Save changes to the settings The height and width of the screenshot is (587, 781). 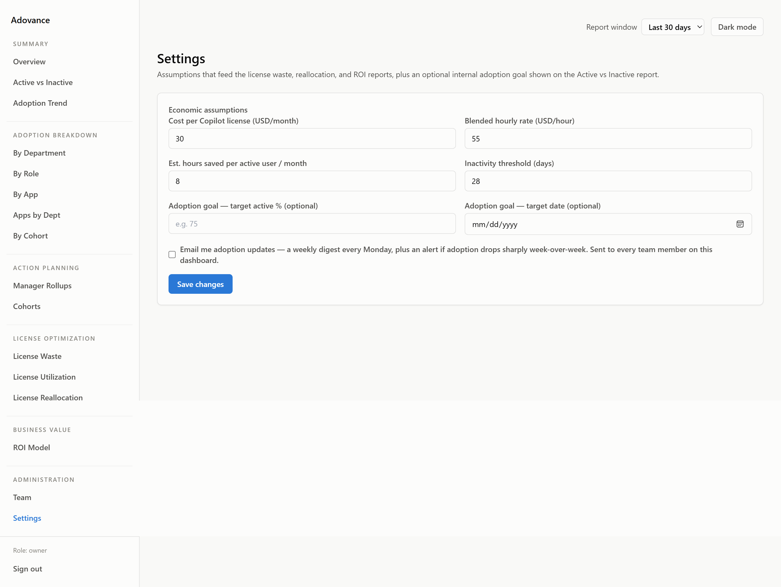pyautogui.click(x=200, y=284)
